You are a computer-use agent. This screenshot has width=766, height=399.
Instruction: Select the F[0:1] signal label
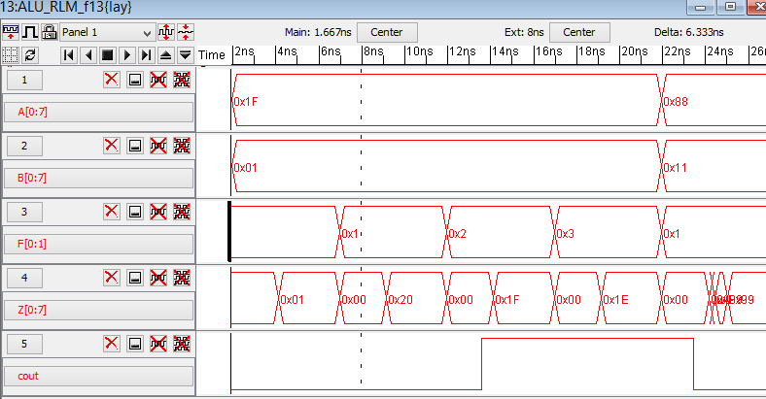99,244
